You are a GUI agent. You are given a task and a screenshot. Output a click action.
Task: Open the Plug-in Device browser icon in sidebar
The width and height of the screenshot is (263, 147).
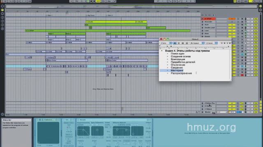(x=2, y=14)
